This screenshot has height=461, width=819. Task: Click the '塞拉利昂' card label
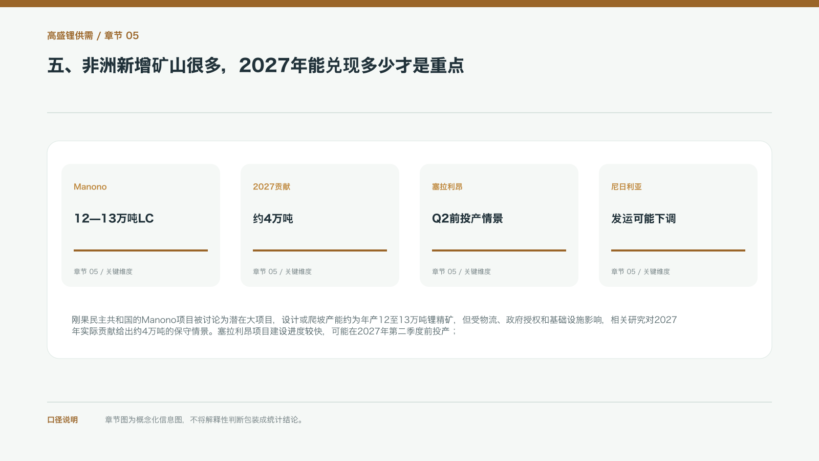point(447,186)
